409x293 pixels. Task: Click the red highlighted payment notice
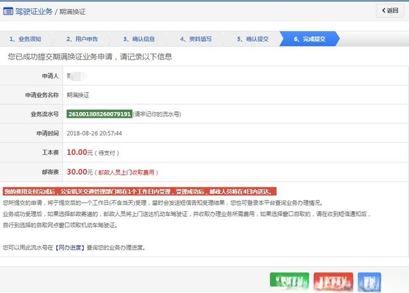[139, 191]
